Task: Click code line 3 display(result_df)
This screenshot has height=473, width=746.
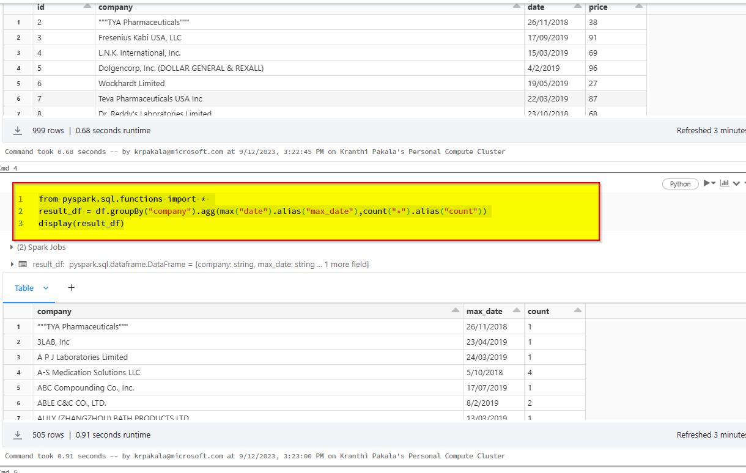Action: pyautogui.click(x=81, y=224)
